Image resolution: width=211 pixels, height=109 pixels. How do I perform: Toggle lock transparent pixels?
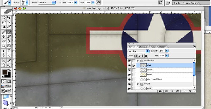tap(136, 56)
